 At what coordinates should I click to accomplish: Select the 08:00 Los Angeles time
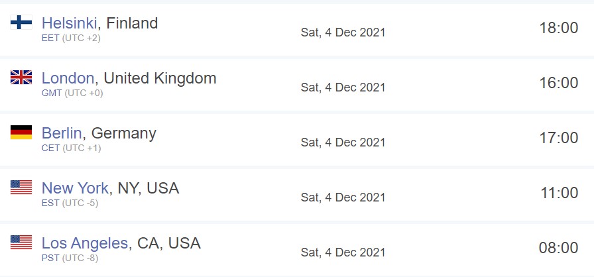coord(559,248)
